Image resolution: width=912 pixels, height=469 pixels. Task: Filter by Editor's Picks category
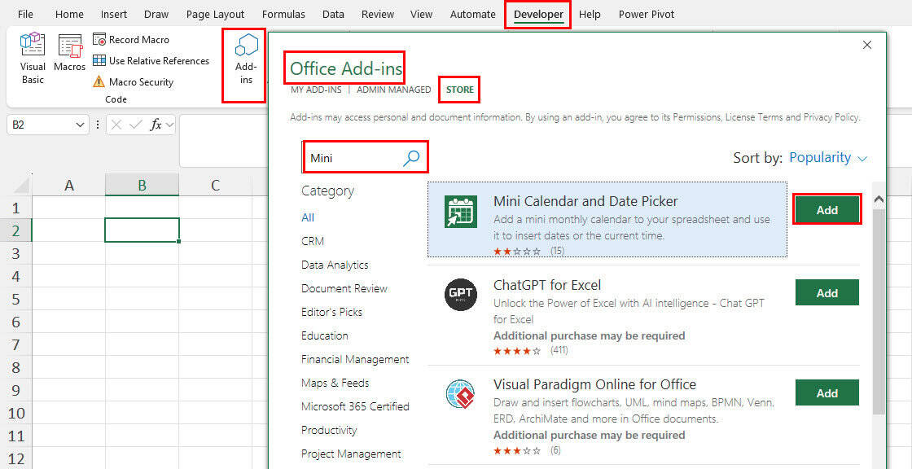tap(331, 312)
